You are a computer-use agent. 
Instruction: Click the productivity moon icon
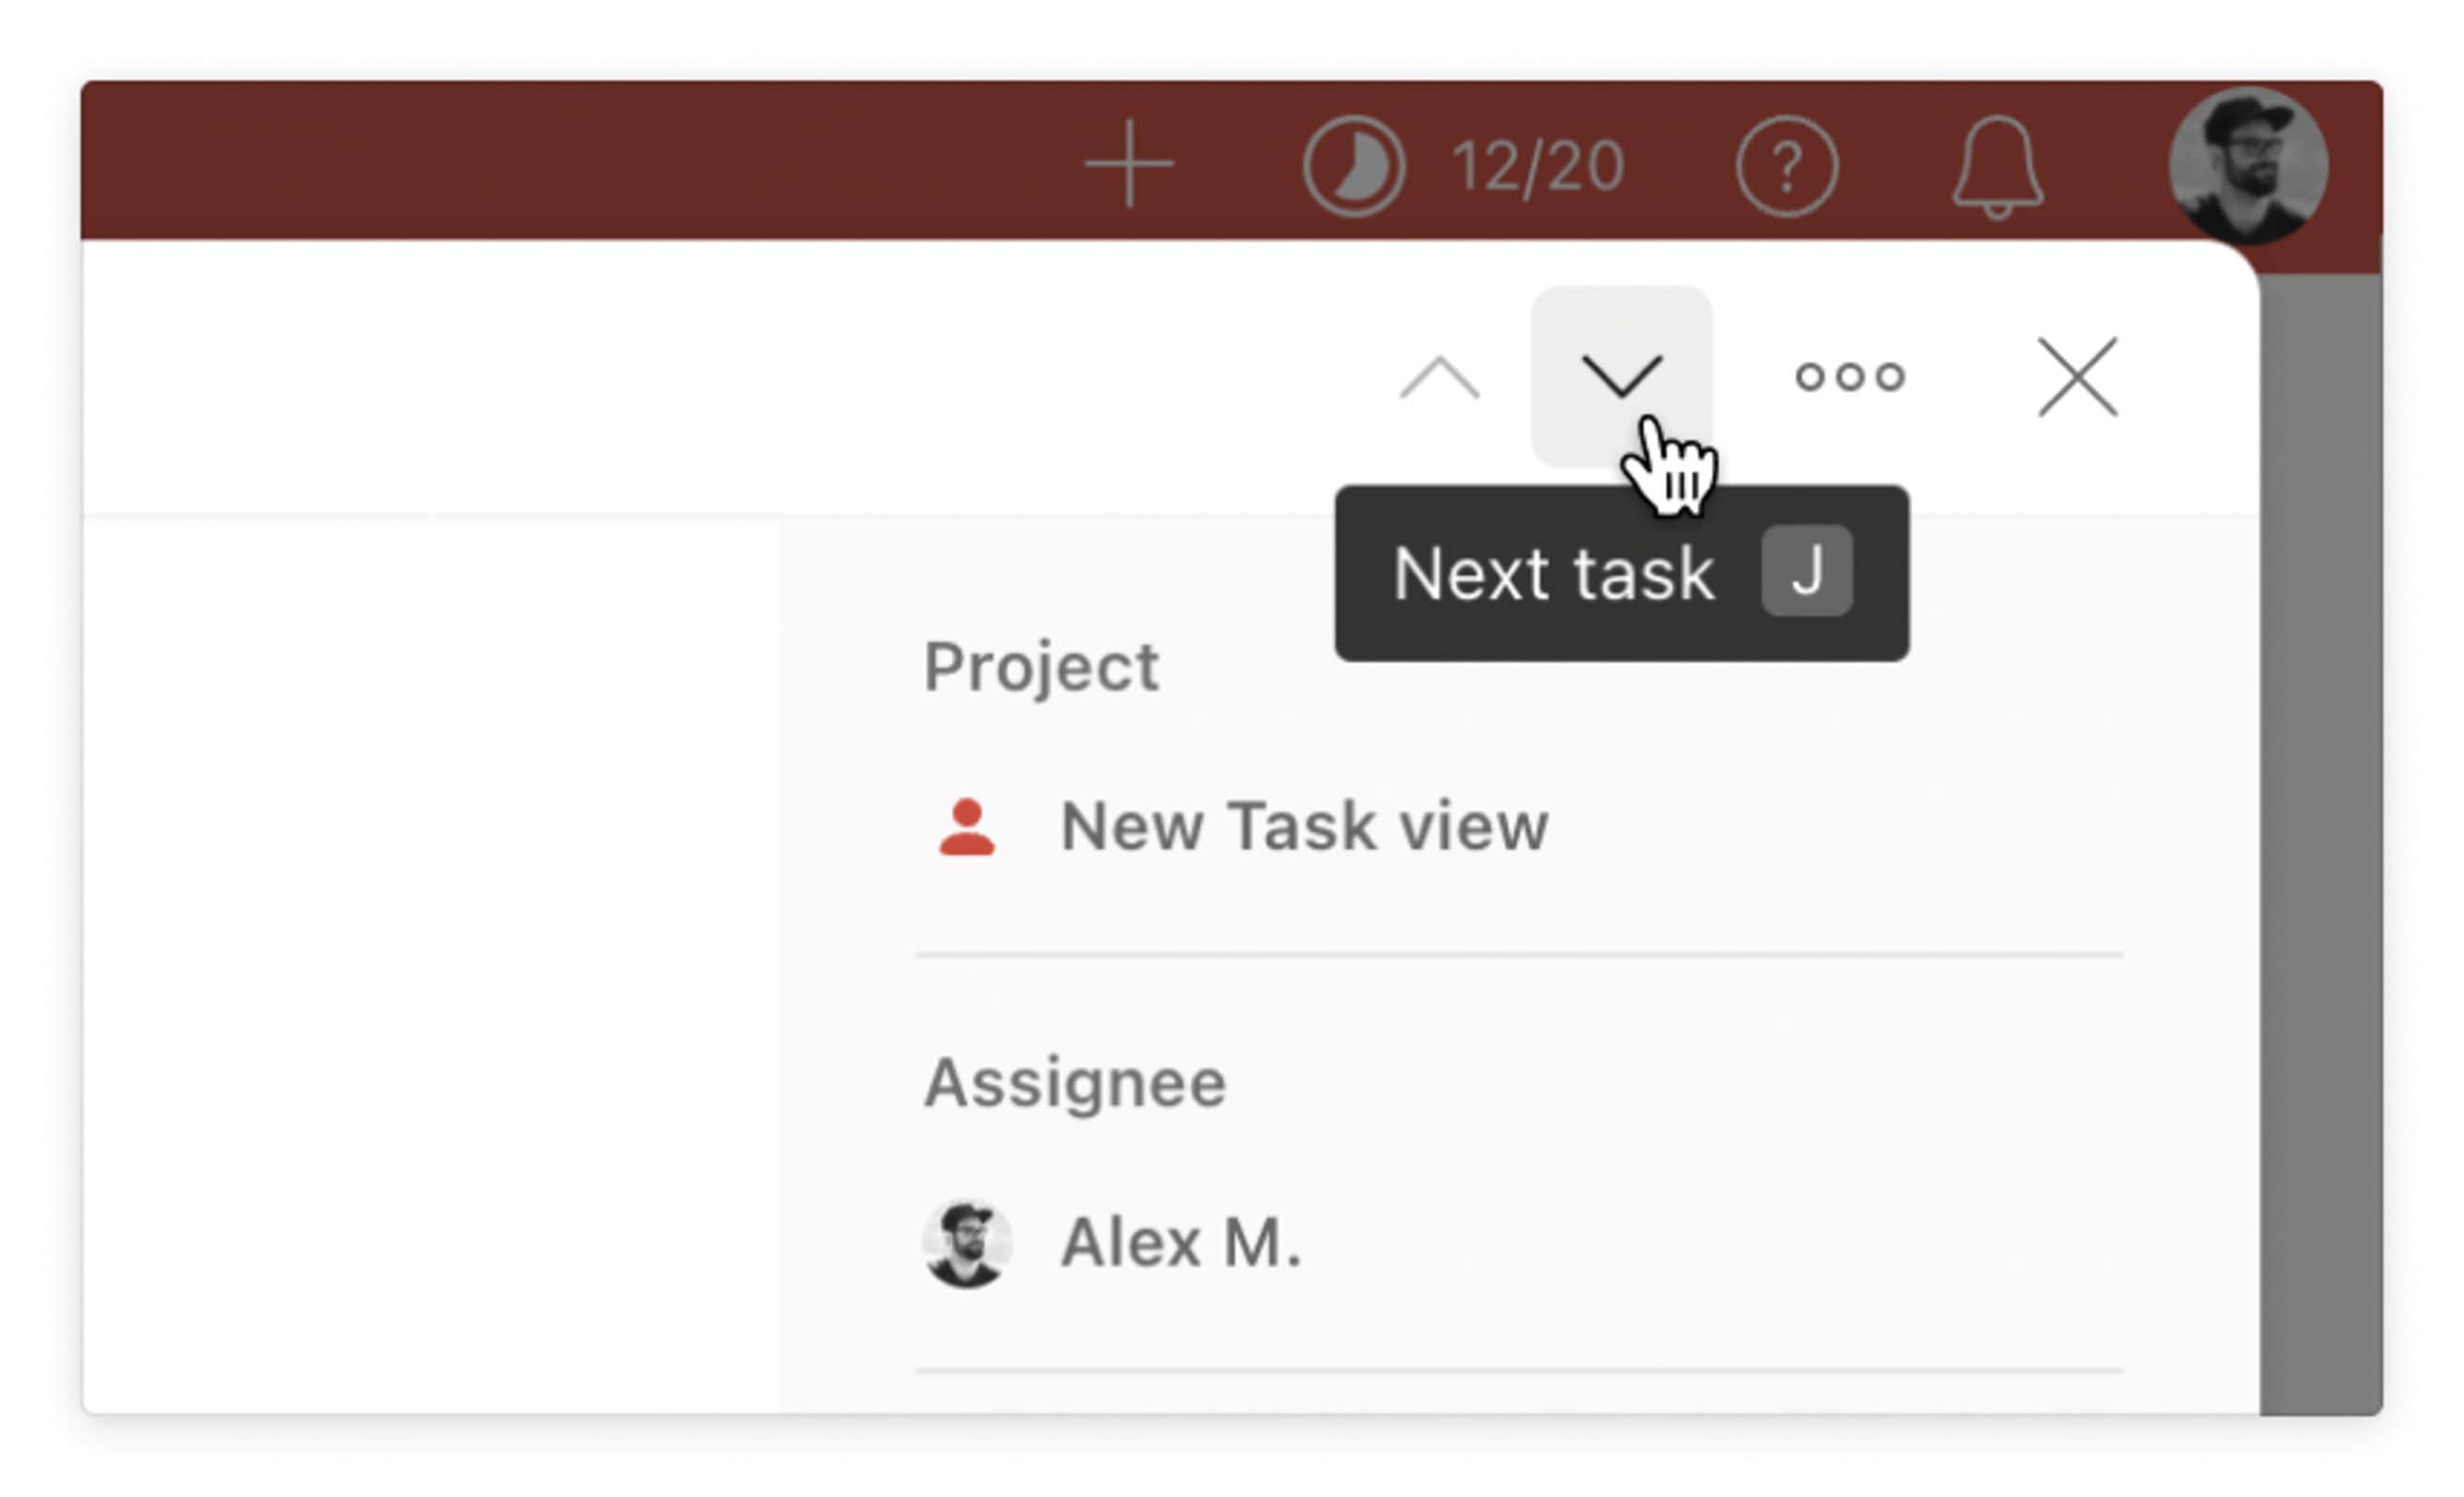click(x=1357, y=165)
